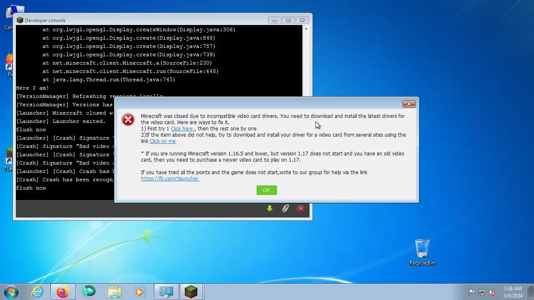534x300 pixels.
Task: Click the network tray icon
Action: [482, 292]
